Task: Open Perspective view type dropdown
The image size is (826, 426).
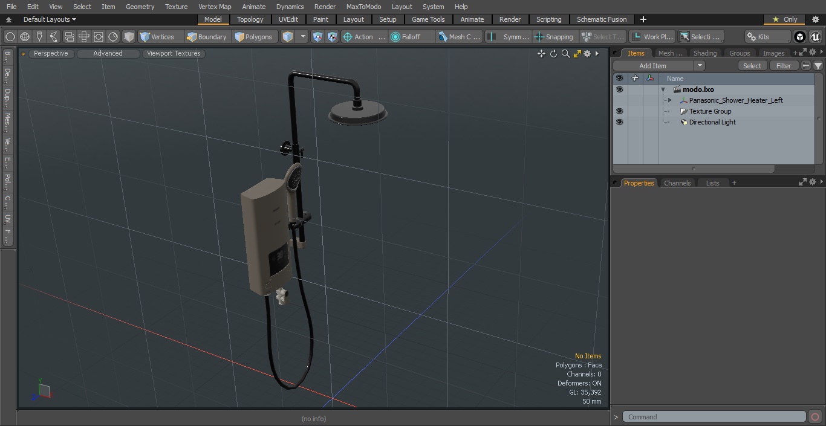Action: point(51,53)
